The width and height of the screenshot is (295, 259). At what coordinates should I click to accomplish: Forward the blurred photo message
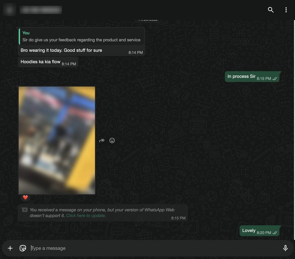tap(102, 141)
